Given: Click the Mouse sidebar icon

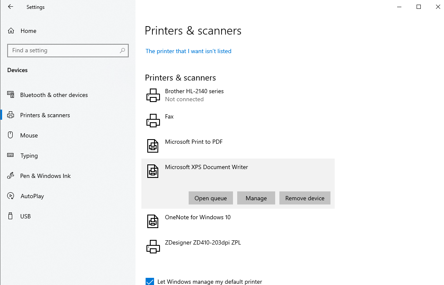Looking at the screenshot, I should pyautogui.click(x=11, y=135).
